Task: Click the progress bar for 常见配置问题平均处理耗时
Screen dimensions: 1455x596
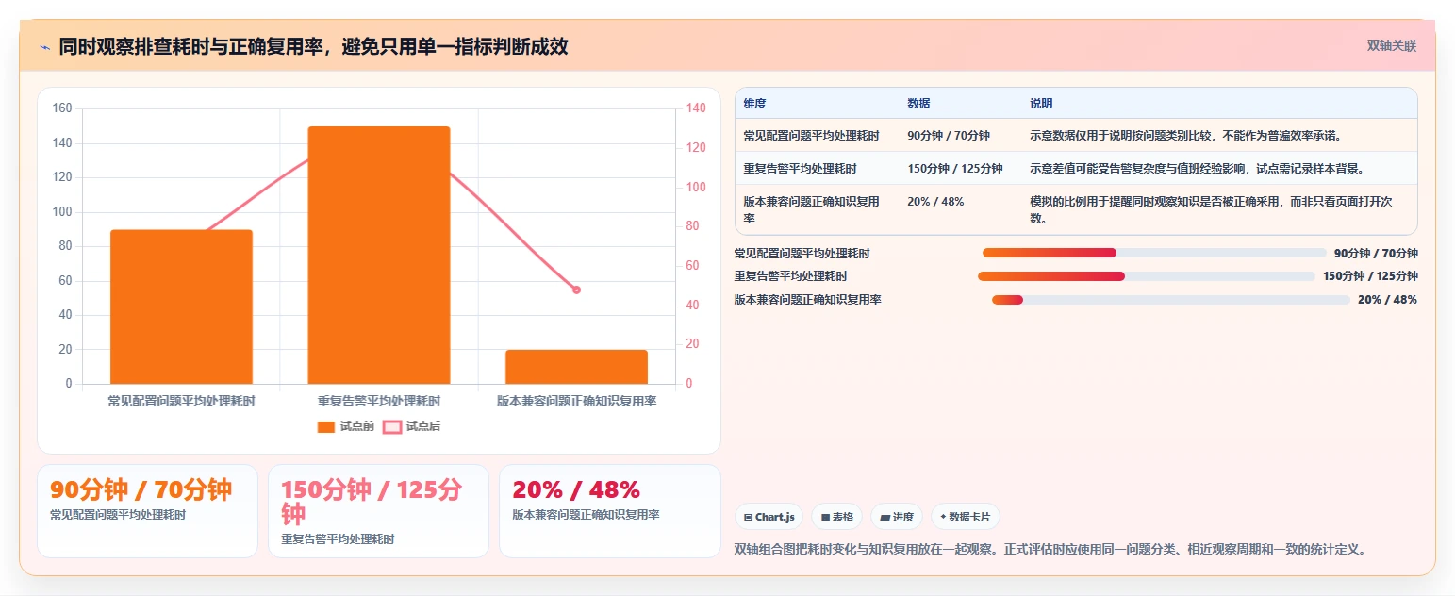Action: tap(1154, 253)
